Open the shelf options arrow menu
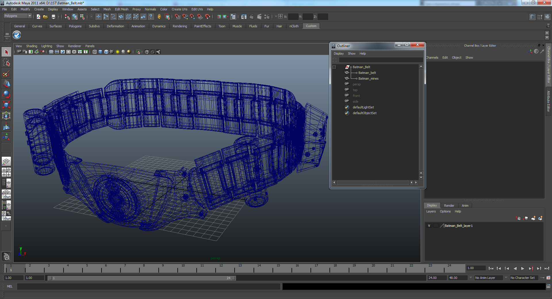552x299 pixels. click(x=7, y=39)
